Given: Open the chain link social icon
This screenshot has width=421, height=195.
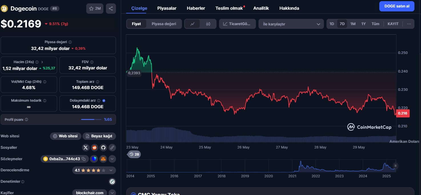Looking at the screenshot, I should (112, 148).
